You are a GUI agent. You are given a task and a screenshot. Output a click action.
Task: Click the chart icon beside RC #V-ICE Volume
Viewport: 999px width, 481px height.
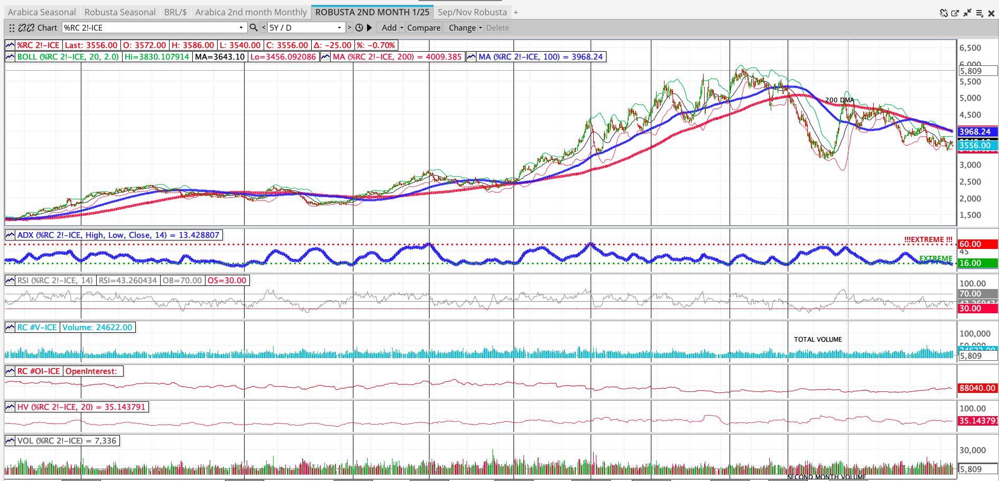[x=10, y=328]
